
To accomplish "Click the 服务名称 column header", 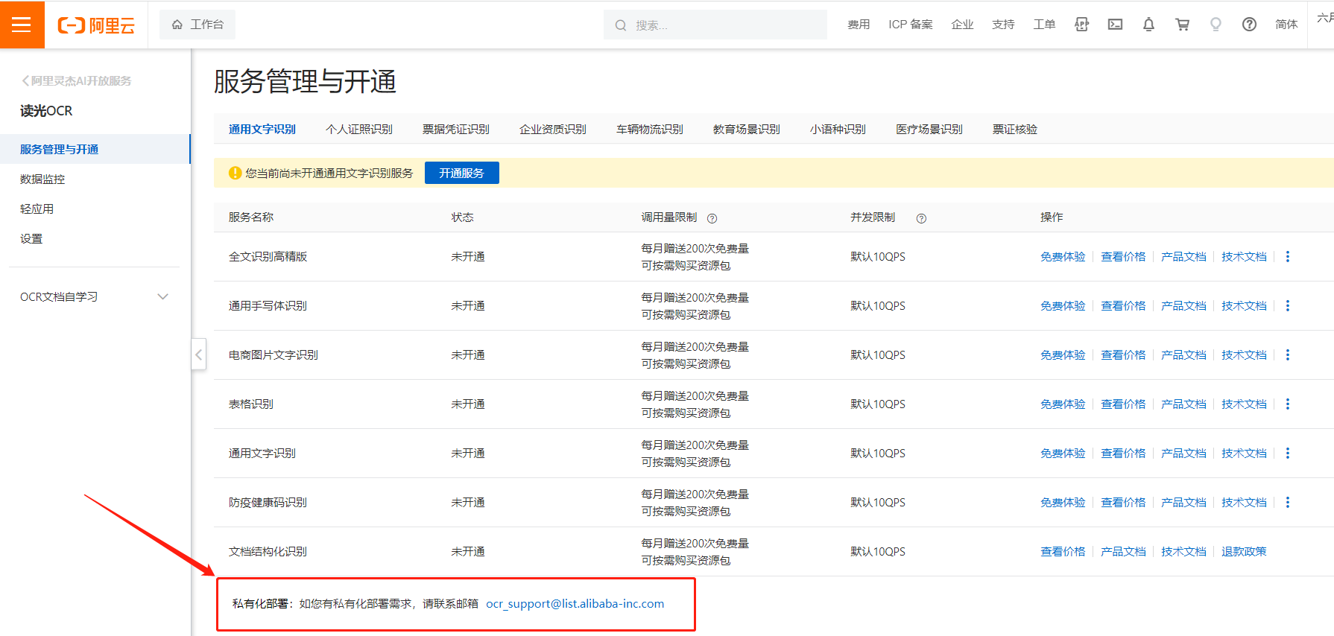I will (251, 217).
